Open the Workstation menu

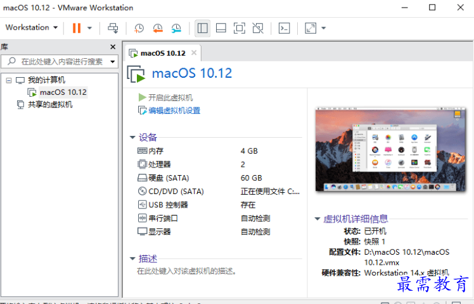coord(32,27)
